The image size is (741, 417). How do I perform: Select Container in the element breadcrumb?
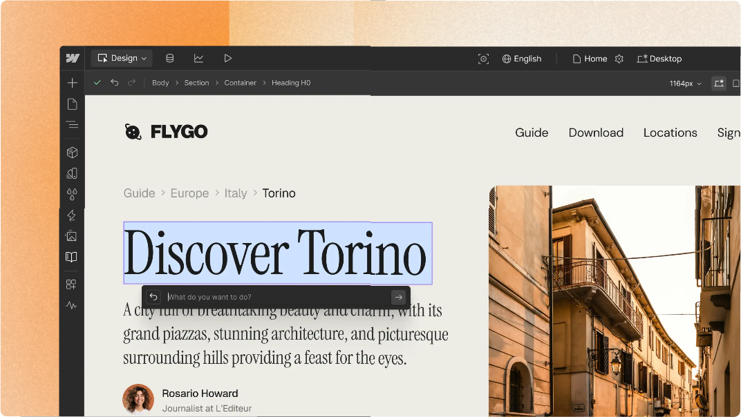click(x=240, y=82)
